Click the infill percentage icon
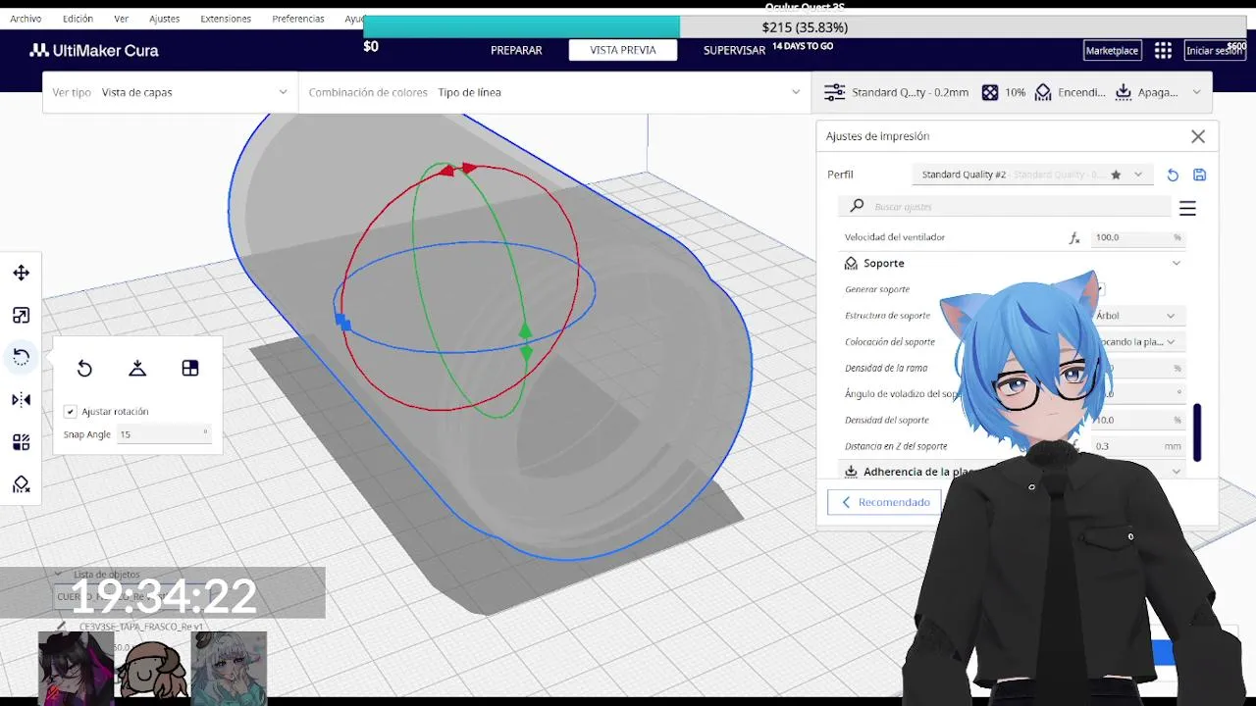 [x=990, y=92]
